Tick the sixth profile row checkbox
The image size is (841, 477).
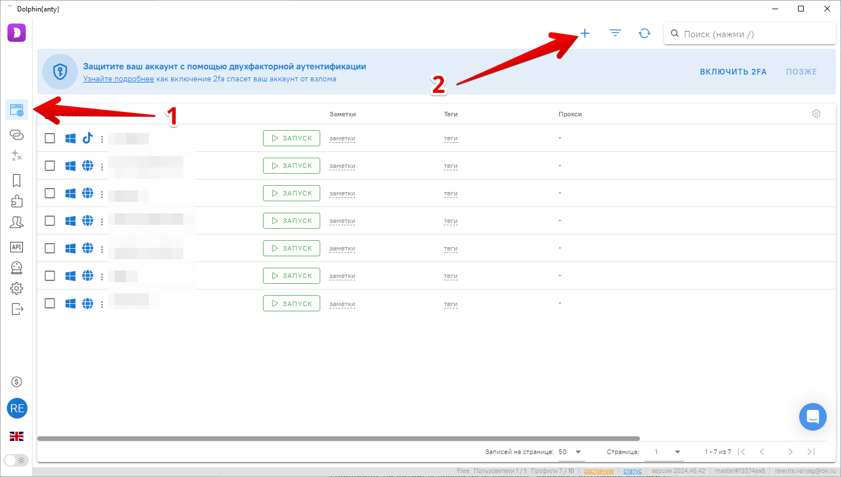[x=50, y=276]
